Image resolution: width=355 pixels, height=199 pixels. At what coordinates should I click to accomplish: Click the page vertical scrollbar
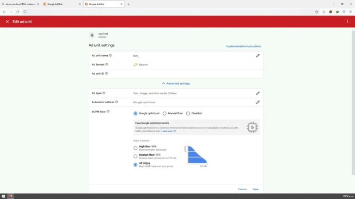pos(353,103)
